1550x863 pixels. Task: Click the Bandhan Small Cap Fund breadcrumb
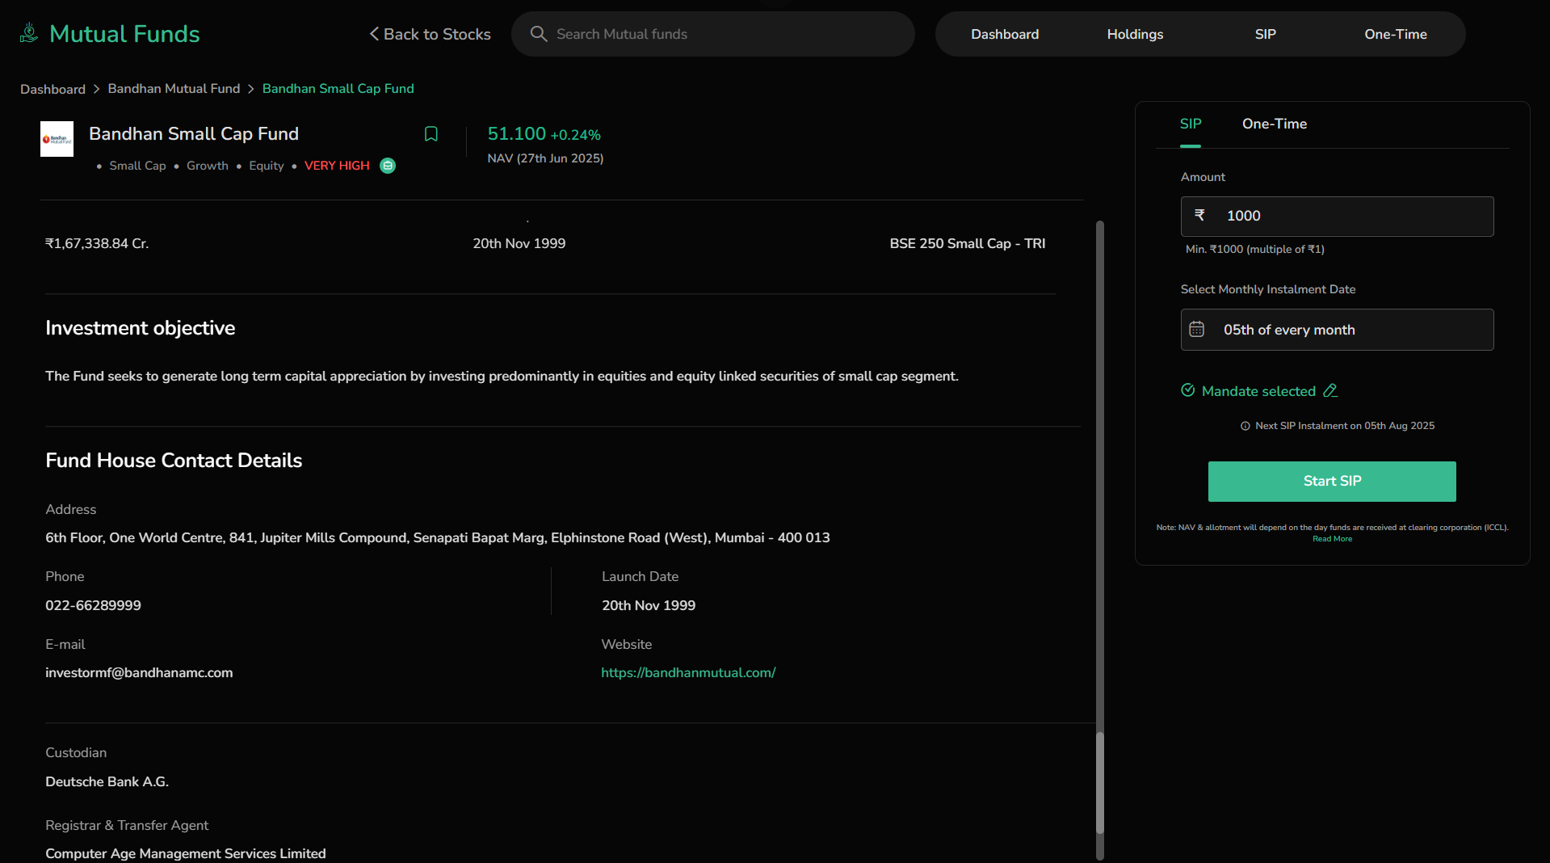[x=338, y=88]
